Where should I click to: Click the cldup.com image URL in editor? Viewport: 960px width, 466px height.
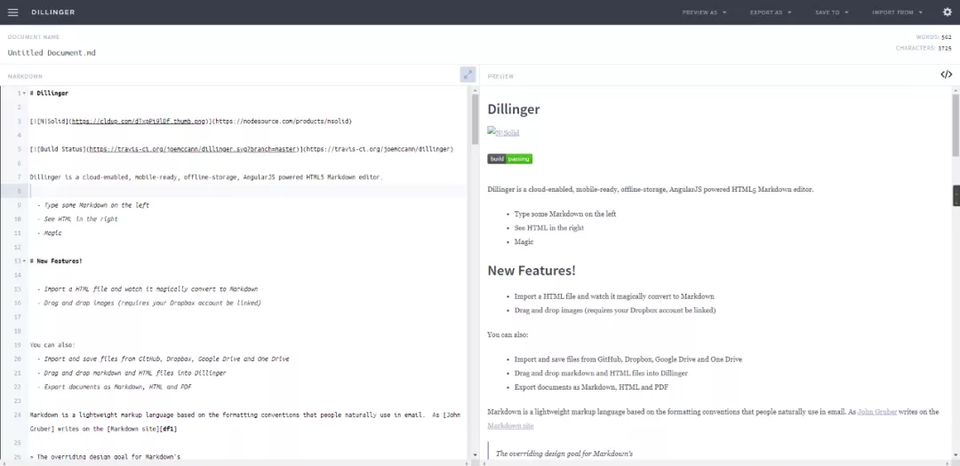139,122
